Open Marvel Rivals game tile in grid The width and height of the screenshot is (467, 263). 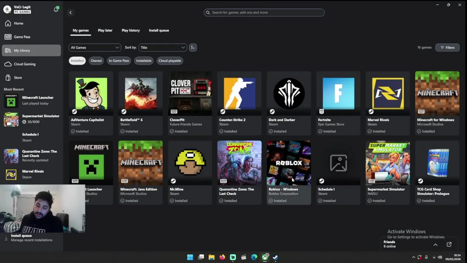pos(388,103)
